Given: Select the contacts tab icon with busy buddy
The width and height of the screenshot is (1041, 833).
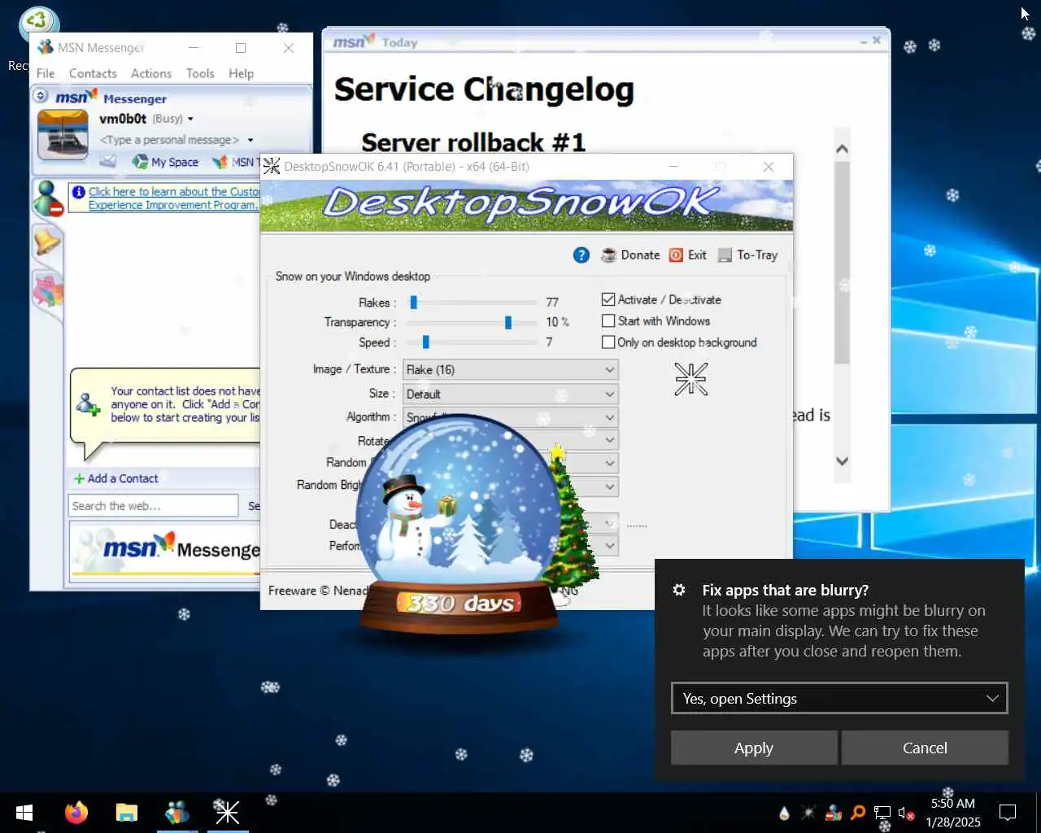Looking at the screenshot, I should 48,198.
